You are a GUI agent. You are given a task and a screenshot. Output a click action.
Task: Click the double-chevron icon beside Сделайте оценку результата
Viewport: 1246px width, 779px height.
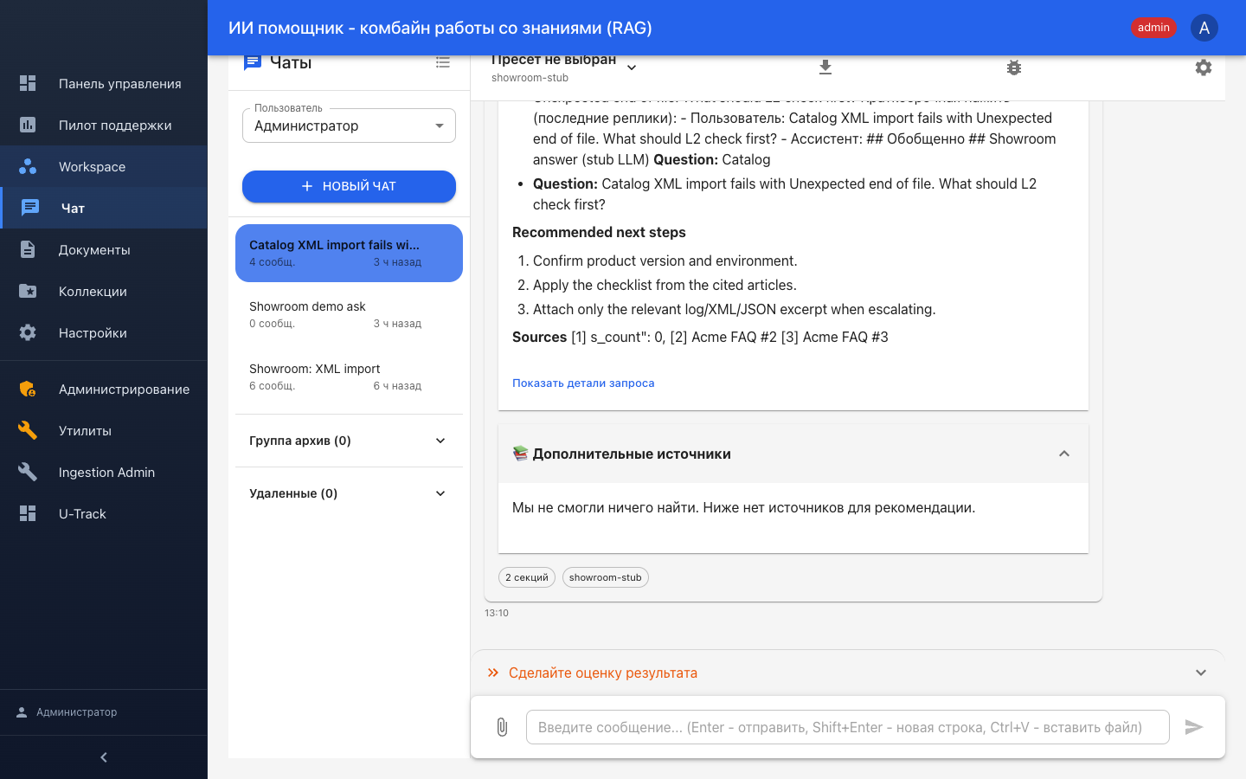493,673
